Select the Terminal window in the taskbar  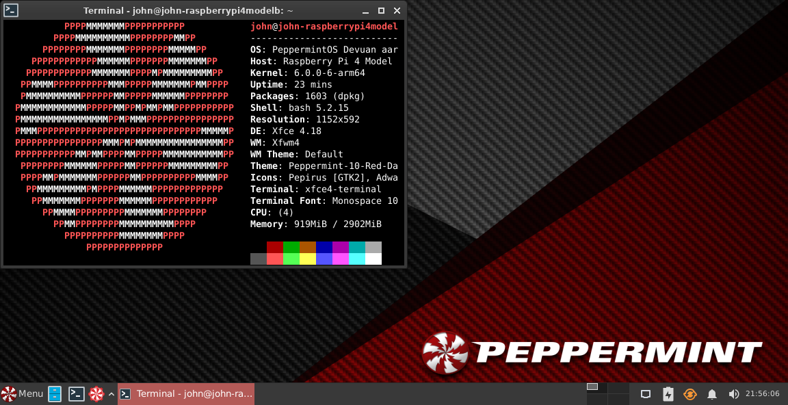[185, 394]
